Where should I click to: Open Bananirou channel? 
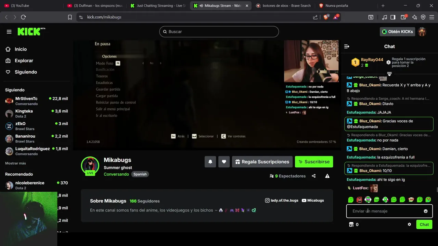tap(36, 138)
